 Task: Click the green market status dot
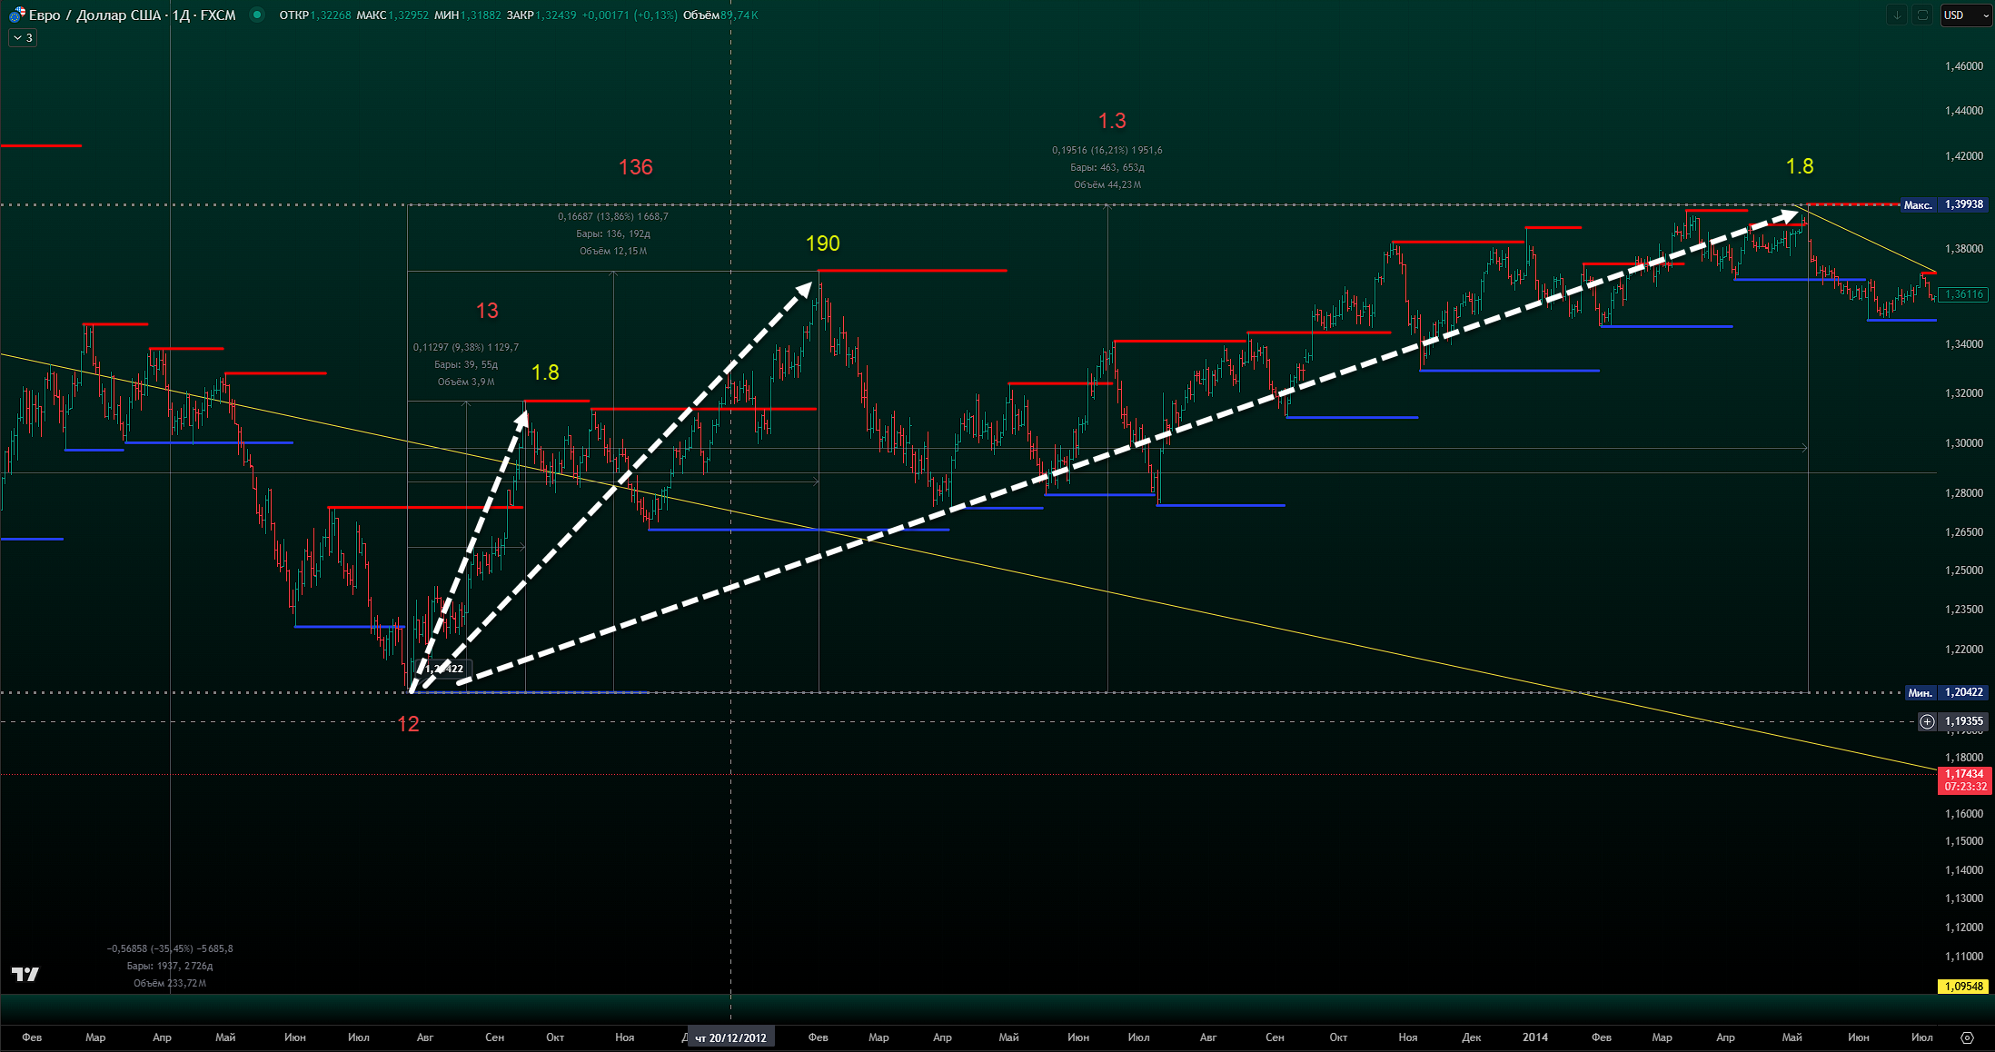click(257, 15)
